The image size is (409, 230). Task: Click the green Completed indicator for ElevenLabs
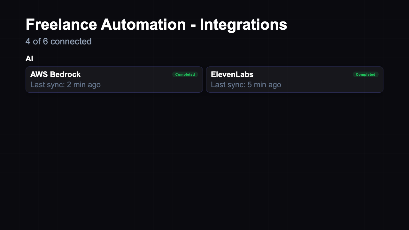(365, 74)
